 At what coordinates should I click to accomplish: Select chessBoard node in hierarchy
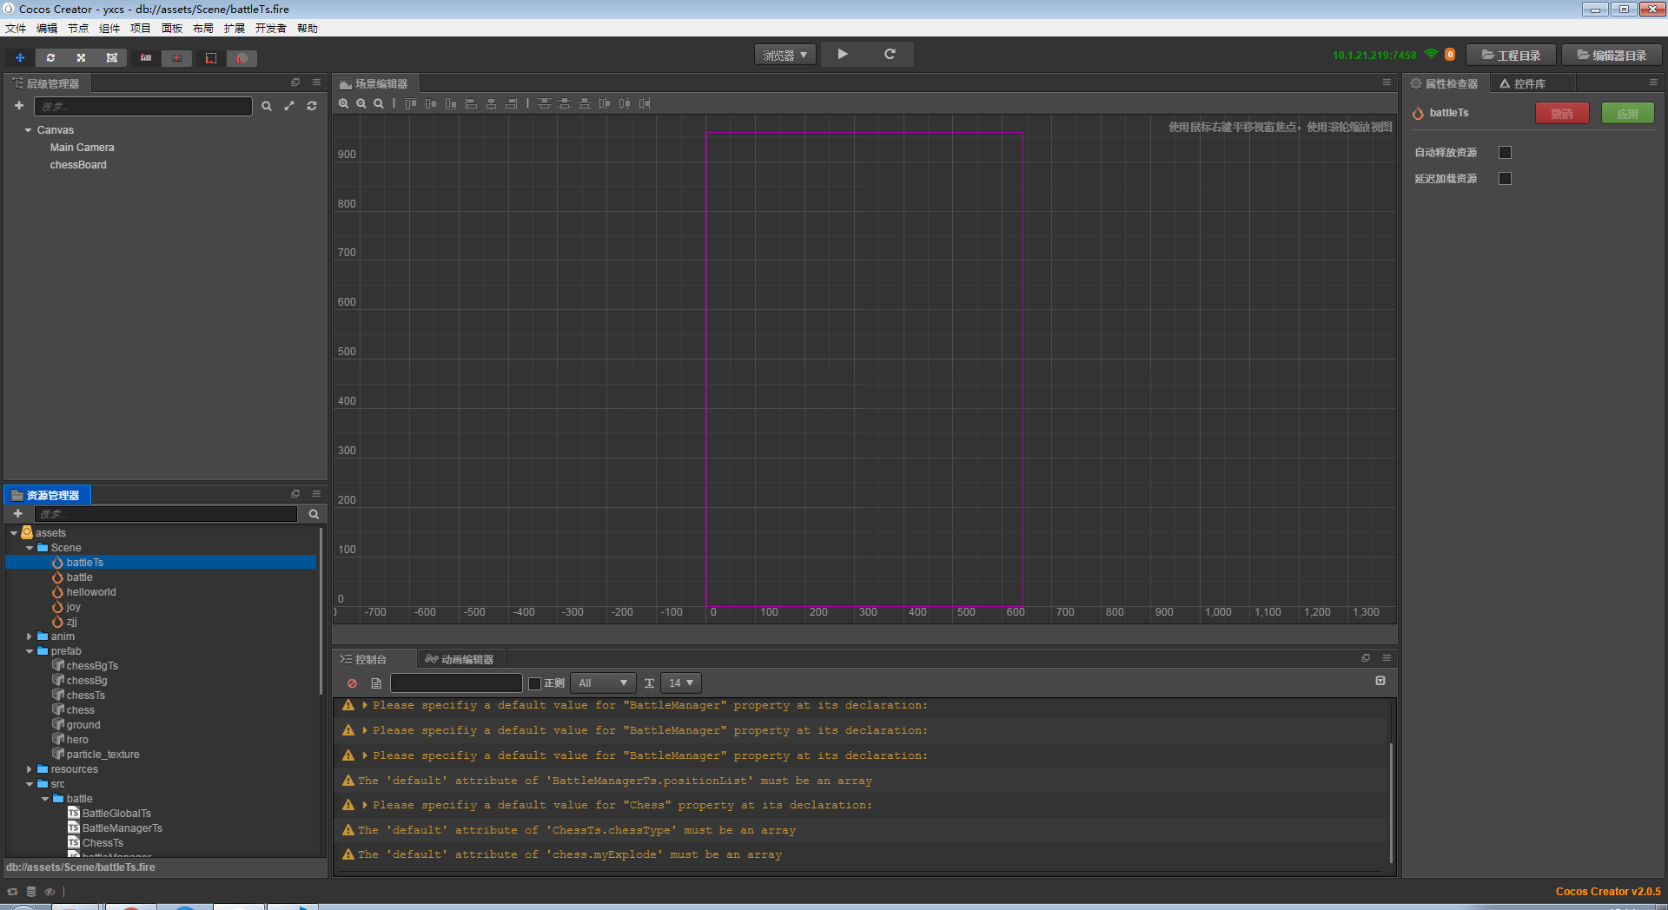pyautogui.click(x=78, y=165)
